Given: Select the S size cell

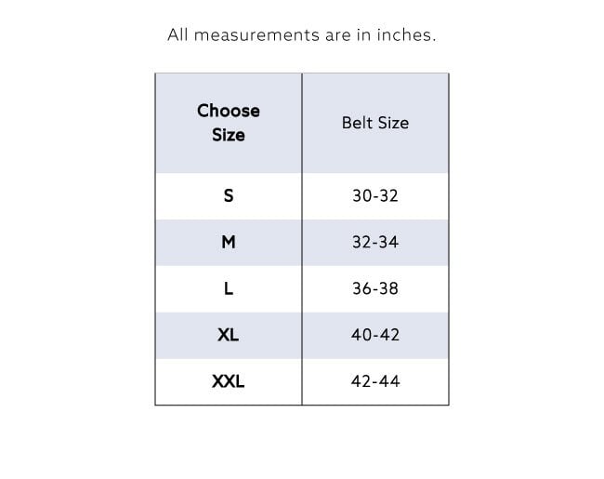Looking at the screenshot, I should (x=229, y=196).
